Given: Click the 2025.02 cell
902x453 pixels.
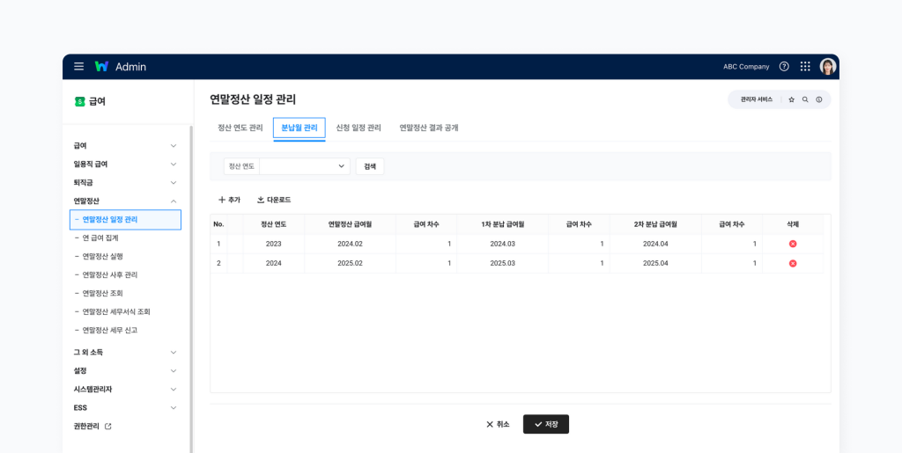Looking at the screenshot, I should click(350, 264).
